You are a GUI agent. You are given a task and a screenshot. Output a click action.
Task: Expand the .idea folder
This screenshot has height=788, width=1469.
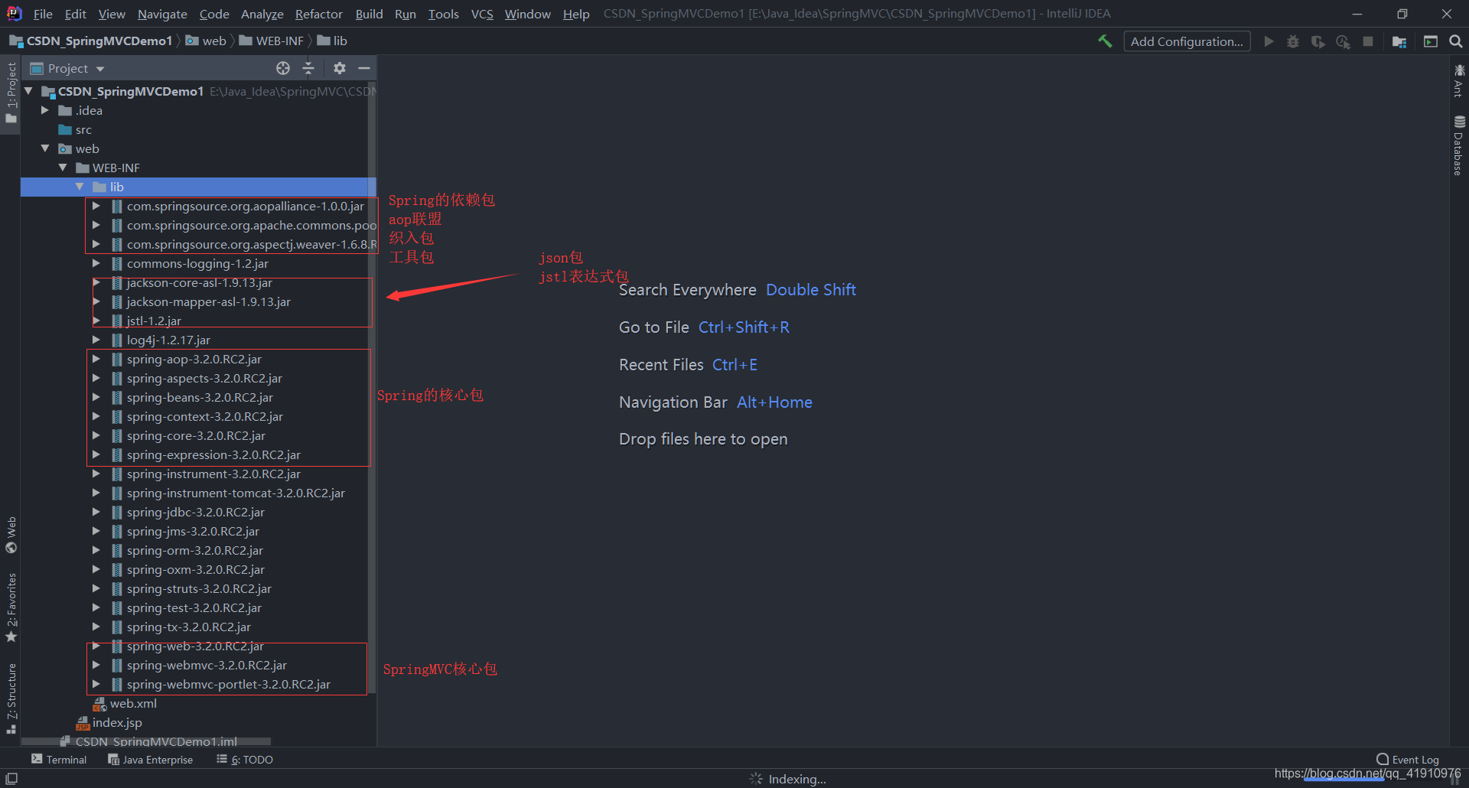click(x=45, y=110)
